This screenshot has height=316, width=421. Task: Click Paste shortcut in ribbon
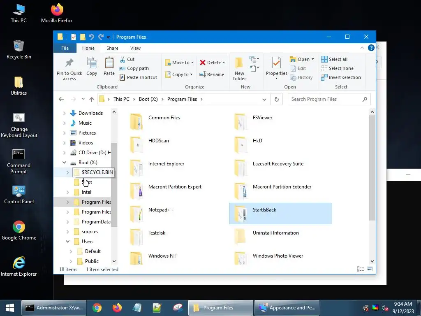tap(139, 77)
